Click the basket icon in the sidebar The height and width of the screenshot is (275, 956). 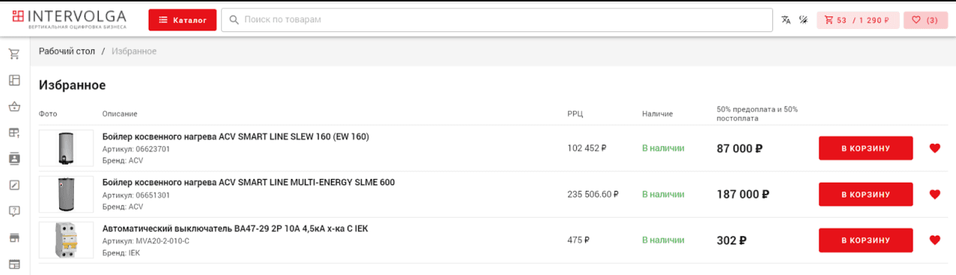click(x=13, y=107)
